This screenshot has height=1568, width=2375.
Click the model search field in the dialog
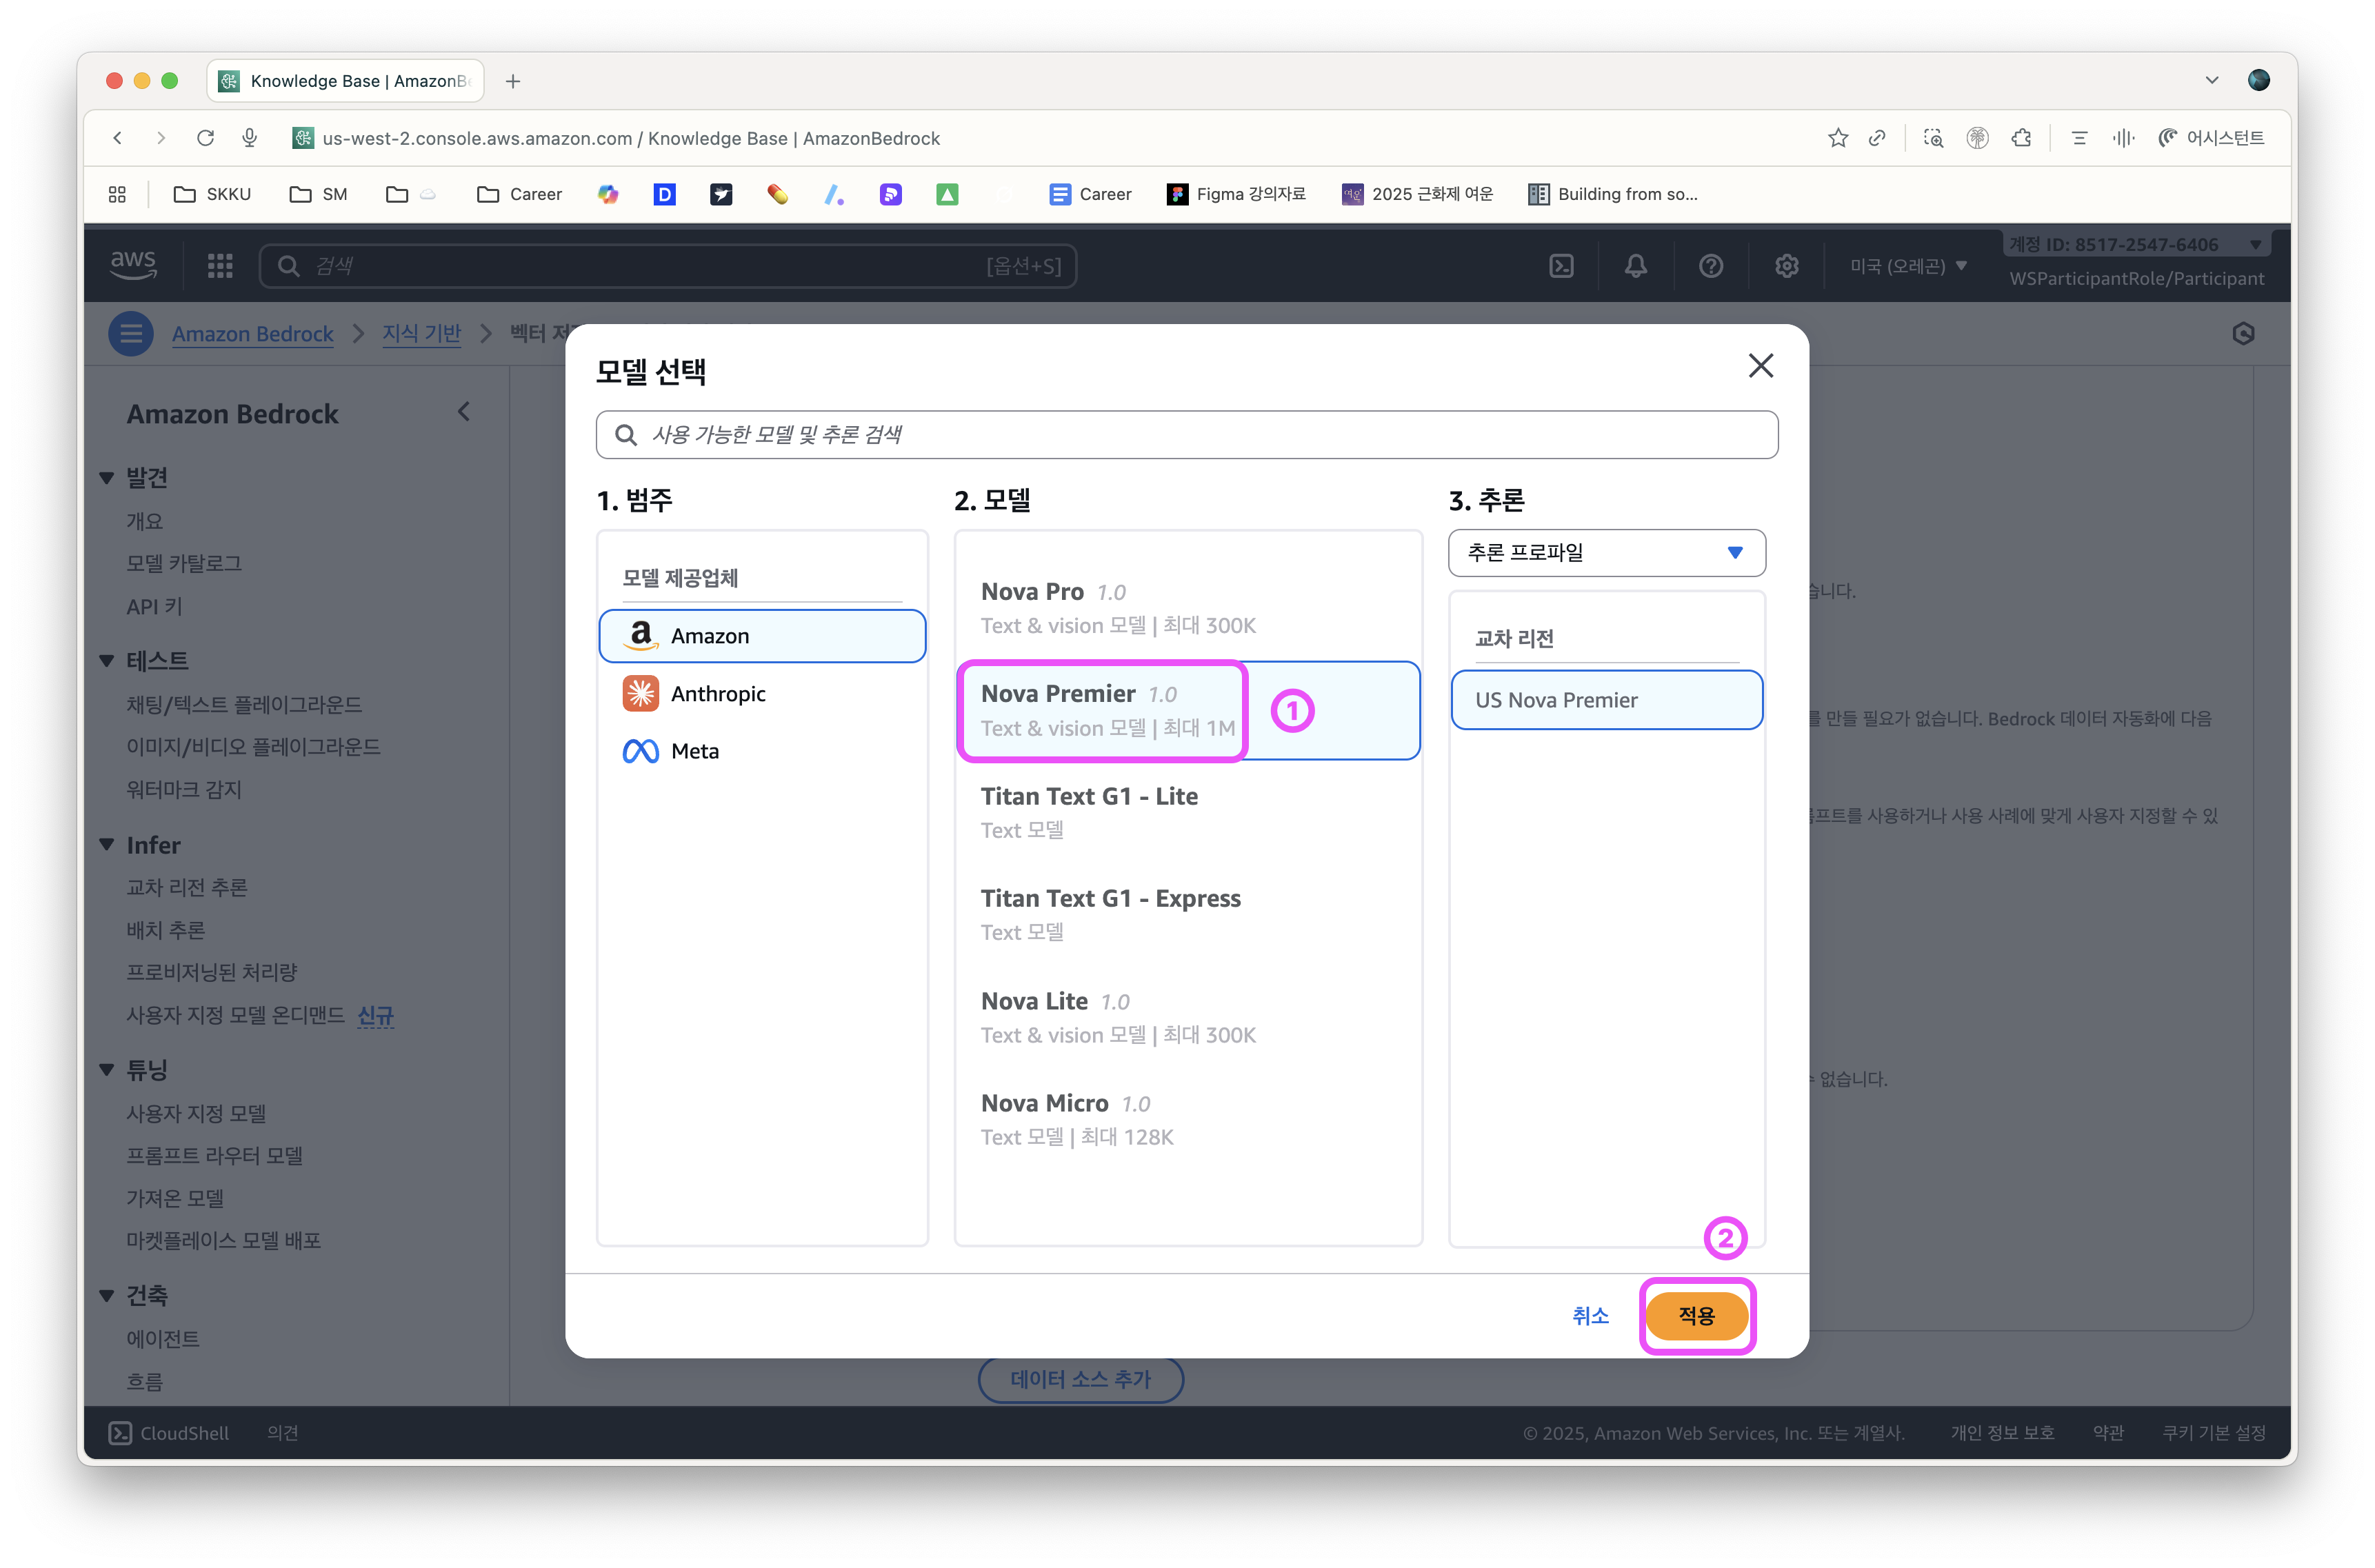(1187, 434)
